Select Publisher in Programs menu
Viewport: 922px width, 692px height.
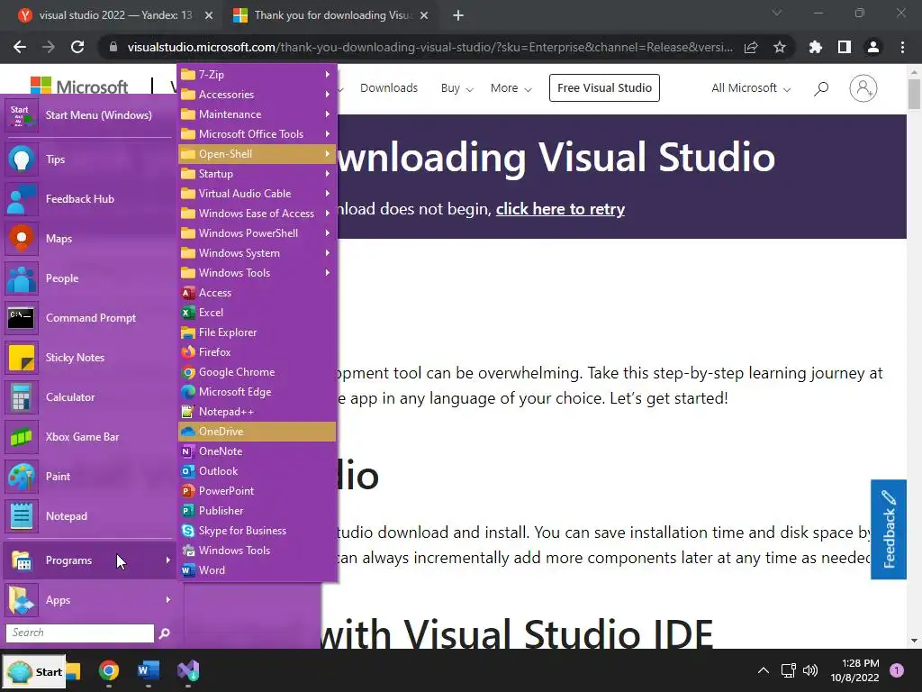tap(257, 511)
